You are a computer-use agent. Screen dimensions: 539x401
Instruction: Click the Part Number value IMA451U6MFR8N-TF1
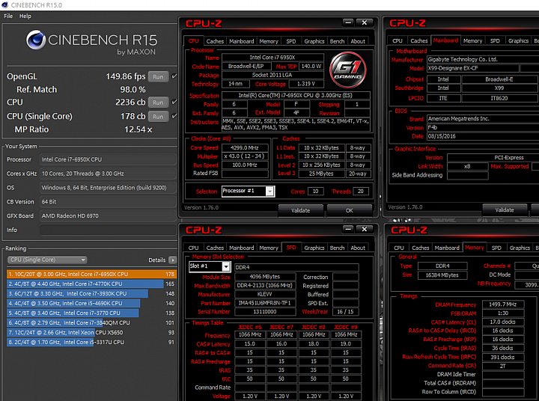pos(265,303)
